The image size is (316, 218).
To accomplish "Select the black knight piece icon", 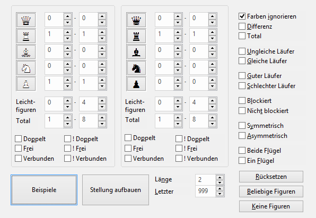I will pos(136,68).
